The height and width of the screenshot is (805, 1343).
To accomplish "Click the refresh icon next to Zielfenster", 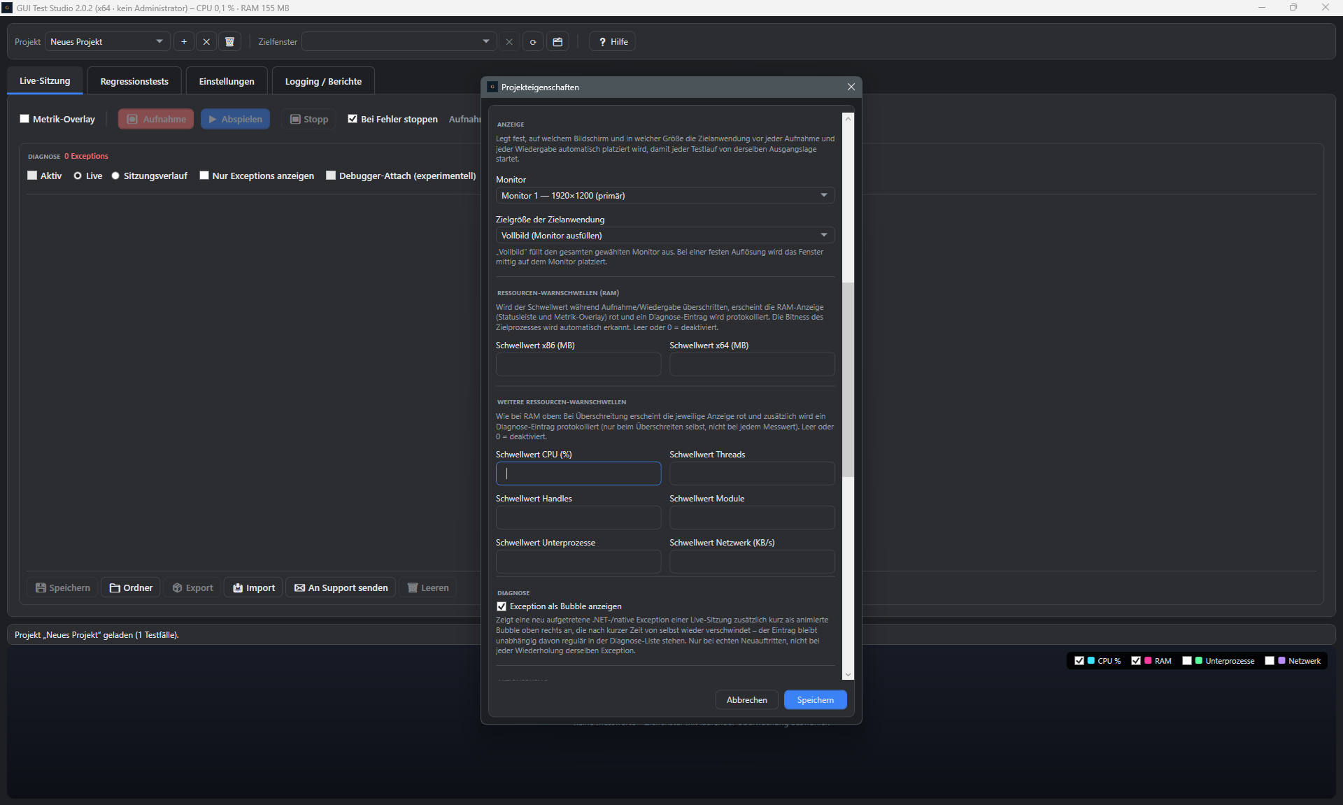I will 533,42.
